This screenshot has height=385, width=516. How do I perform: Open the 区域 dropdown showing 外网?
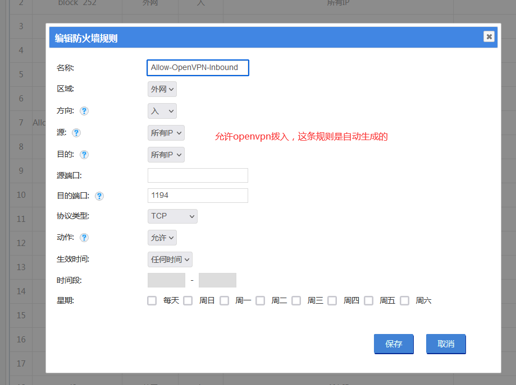(162, 89)
